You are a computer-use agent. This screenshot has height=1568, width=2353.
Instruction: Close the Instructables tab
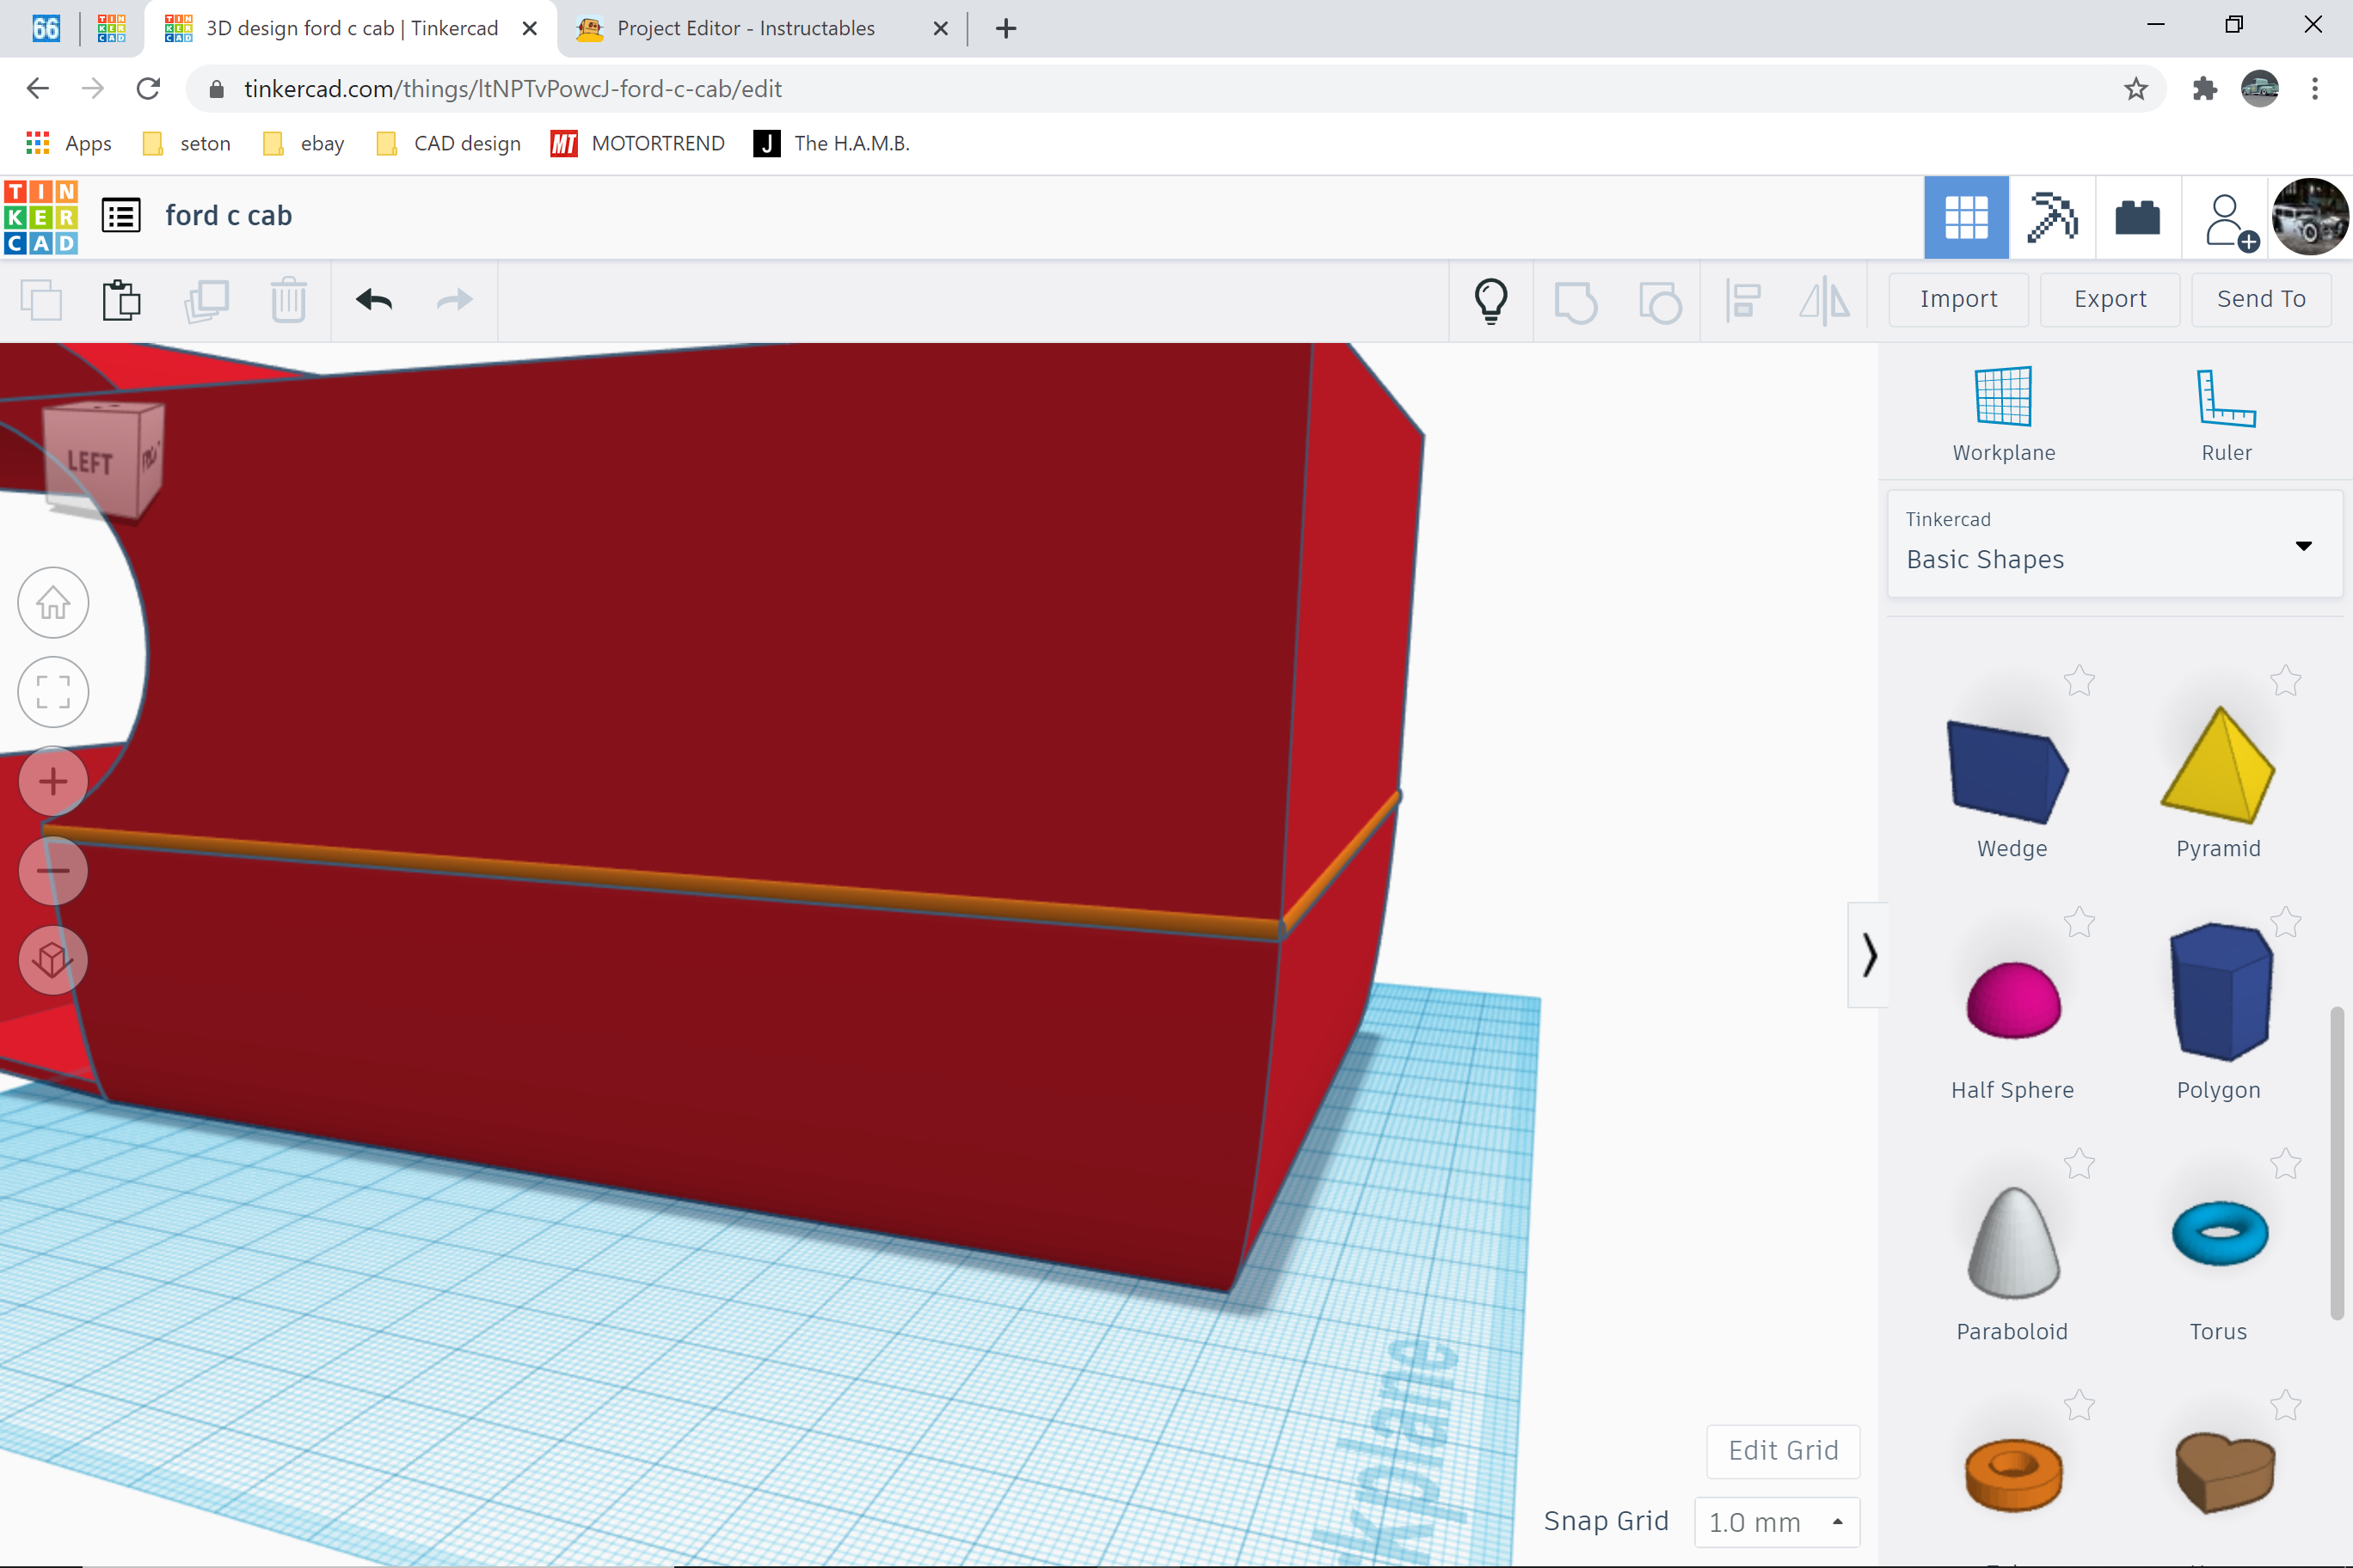(x=940, y=28)
